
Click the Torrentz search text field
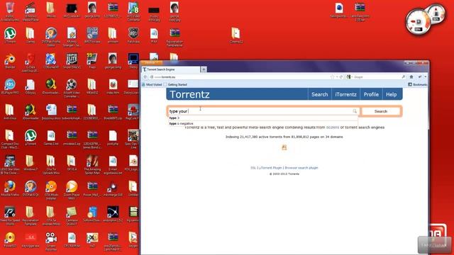tap(263, 111)
